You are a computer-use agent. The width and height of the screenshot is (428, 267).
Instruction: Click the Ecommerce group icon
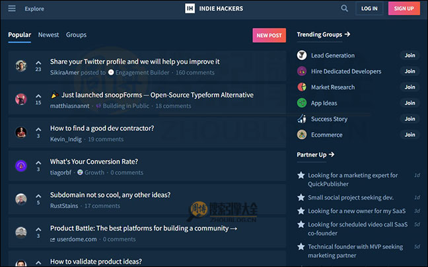(x=302, y=135)
